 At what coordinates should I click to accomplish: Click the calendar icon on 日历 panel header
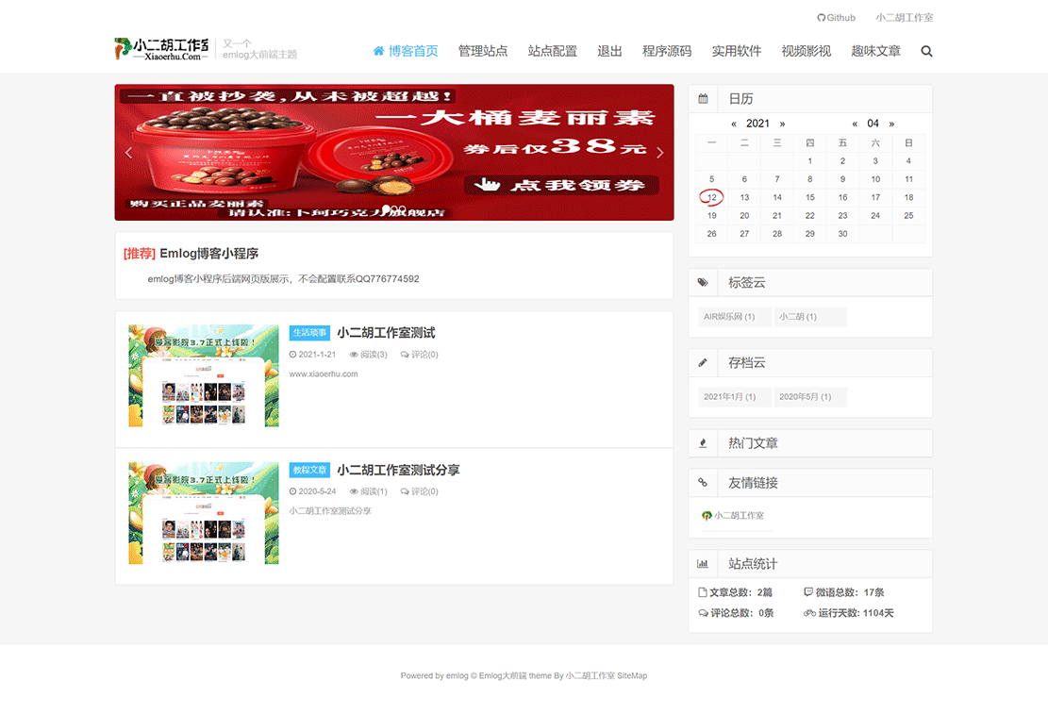pos(703,98)
